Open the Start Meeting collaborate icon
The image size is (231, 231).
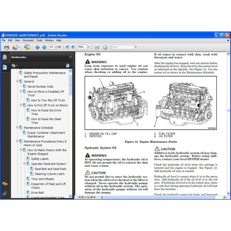coord(15,47)
